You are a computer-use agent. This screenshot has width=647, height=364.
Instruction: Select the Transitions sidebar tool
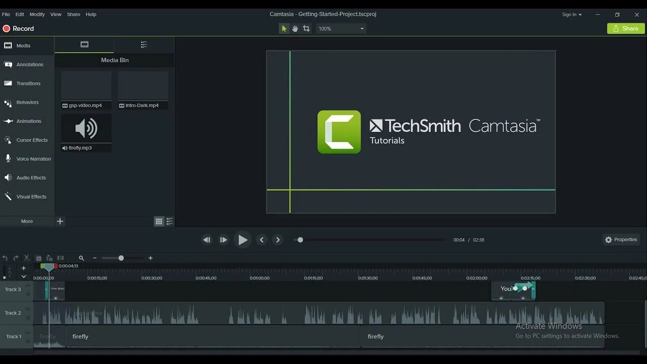pyautogui.click(x=27, y=83)
